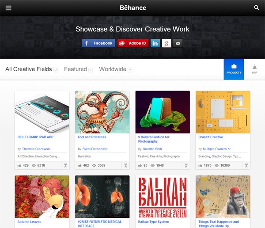
Task: Click thumbs-up icon on Fool and Priestess card
Action: (79, 165)
